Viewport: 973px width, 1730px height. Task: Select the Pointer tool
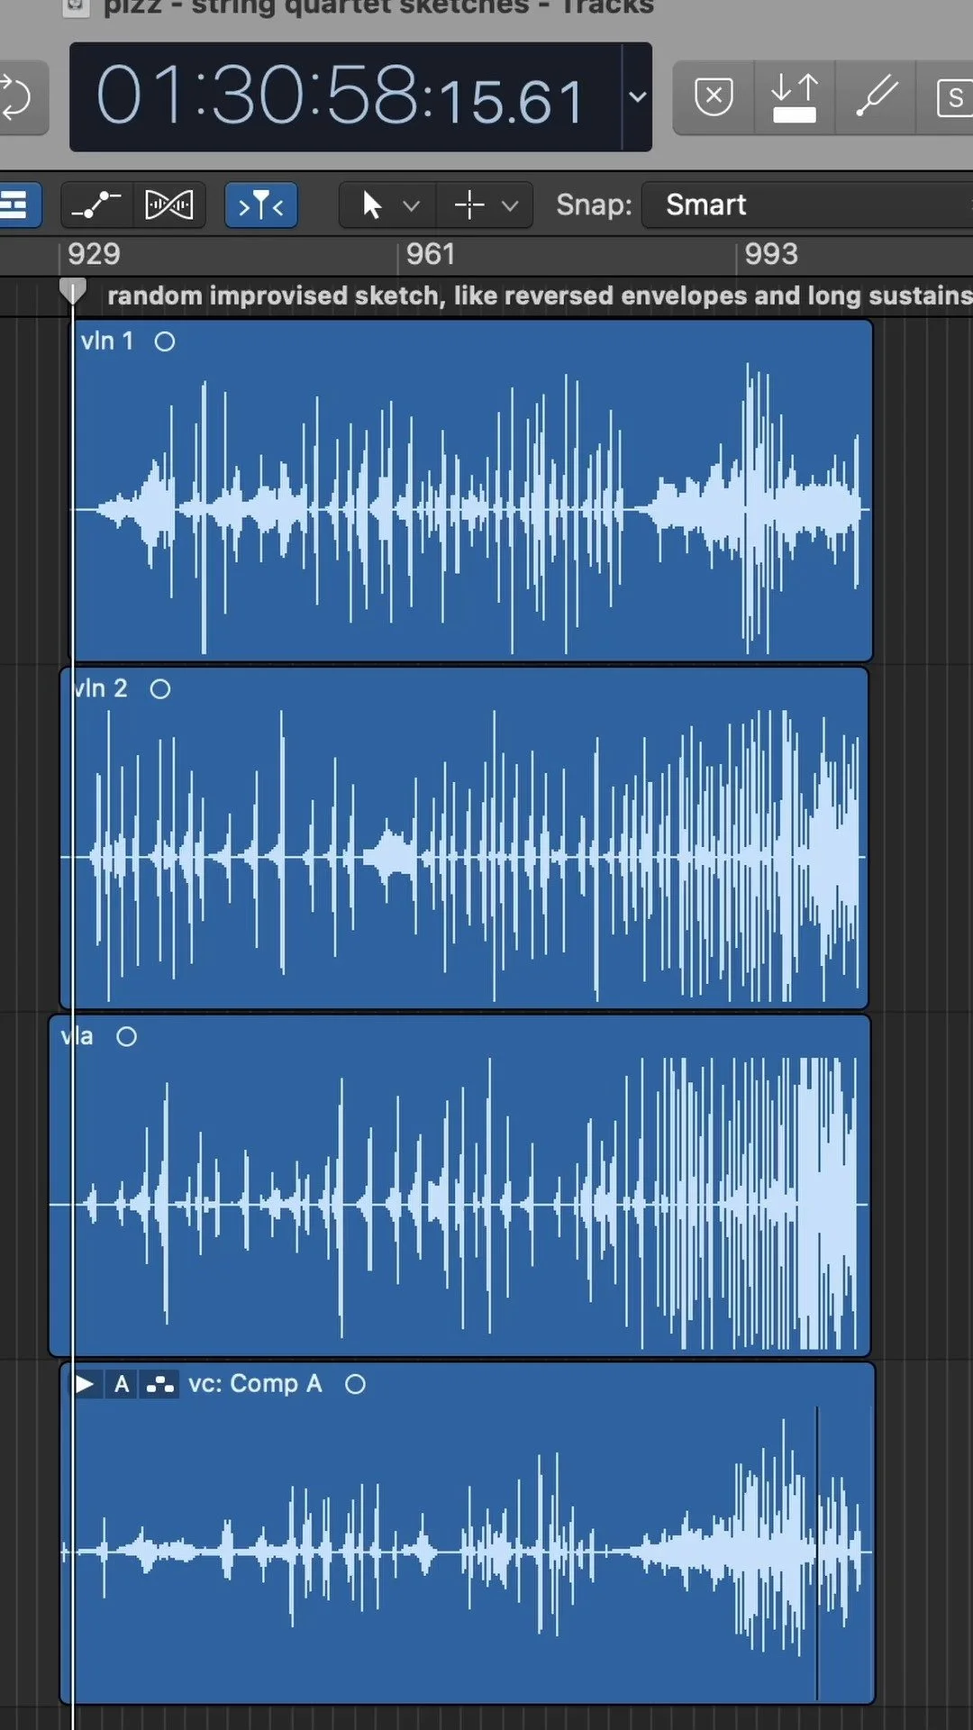coord(371,205)
